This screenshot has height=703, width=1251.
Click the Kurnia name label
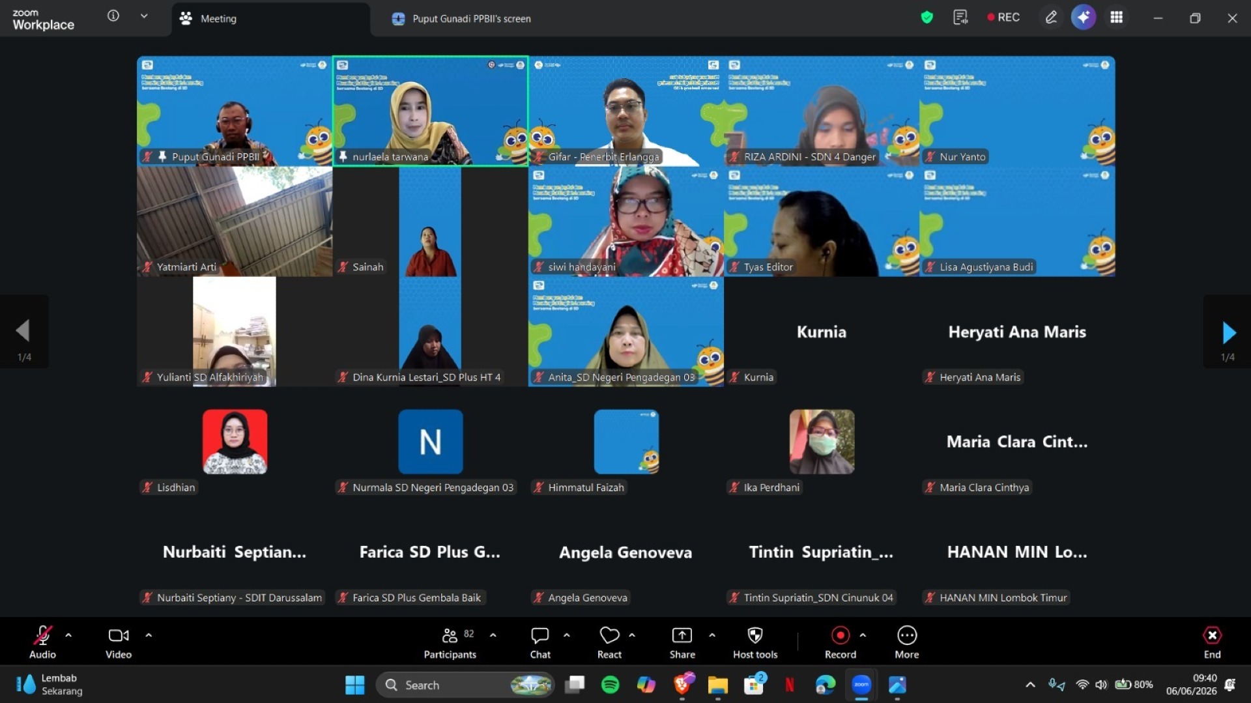point(753,377)
